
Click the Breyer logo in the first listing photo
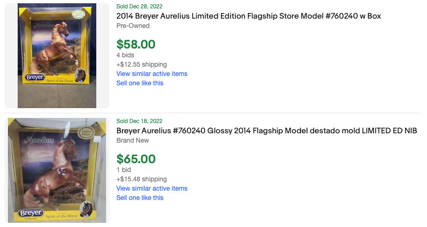(x=35, y=77)
